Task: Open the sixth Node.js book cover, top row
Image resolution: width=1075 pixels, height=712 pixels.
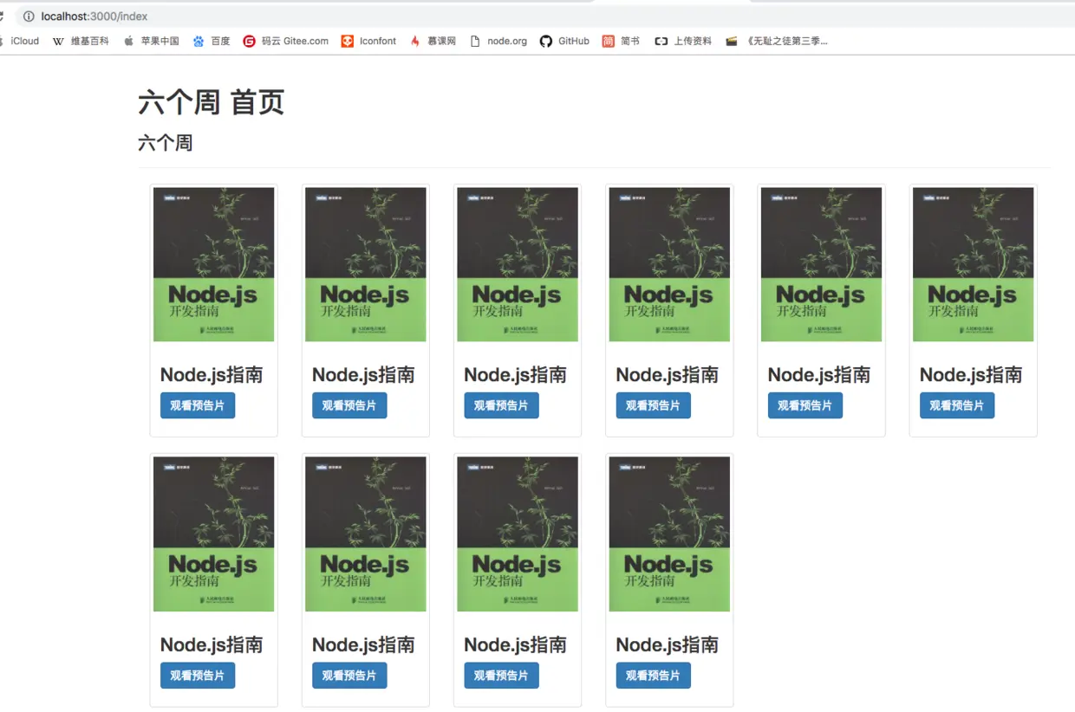Action: 974,264
